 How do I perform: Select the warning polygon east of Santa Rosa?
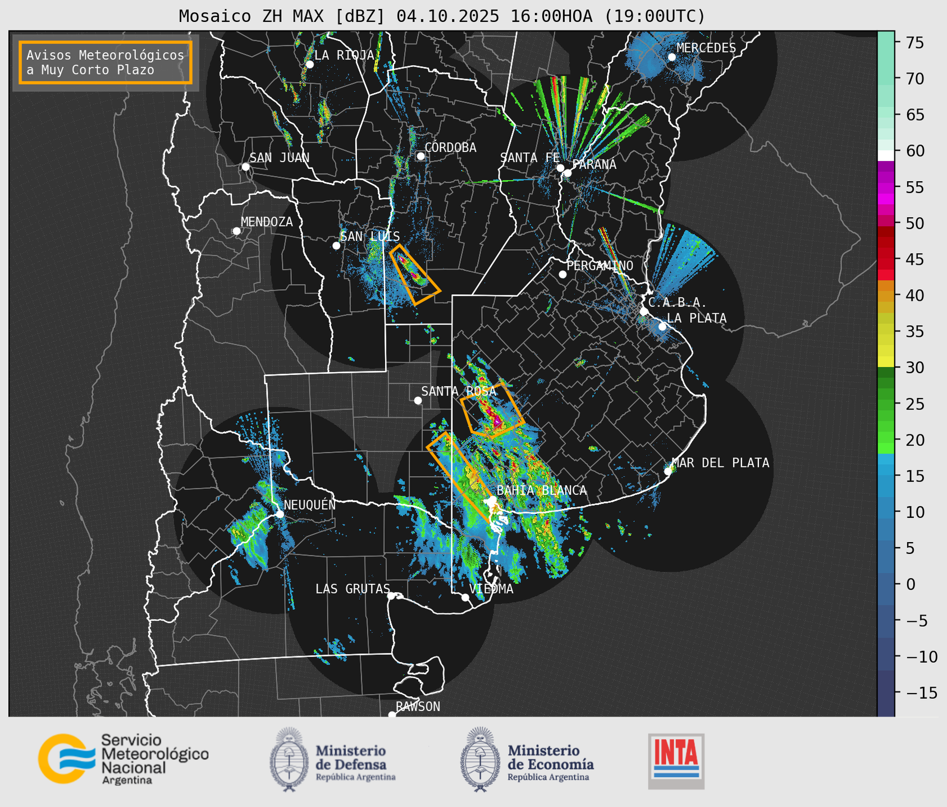pos(492,410)
